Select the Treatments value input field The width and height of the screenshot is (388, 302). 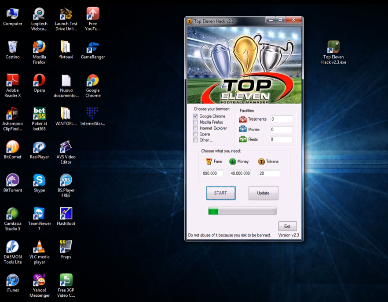281,119
